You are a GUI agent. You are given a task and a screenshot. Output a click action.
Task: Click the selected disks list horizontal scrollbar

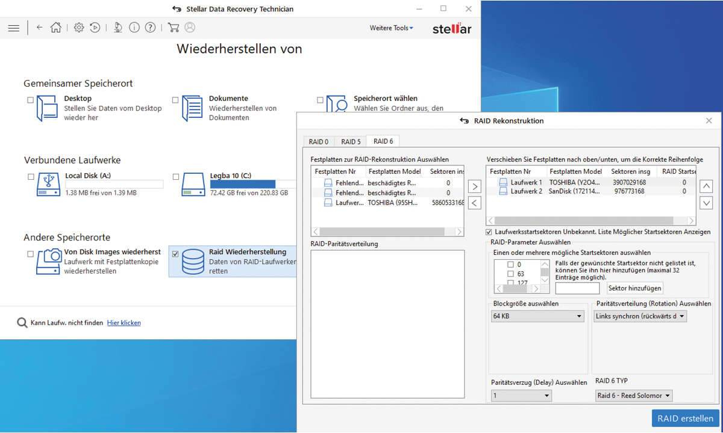(x=591, y=221)
